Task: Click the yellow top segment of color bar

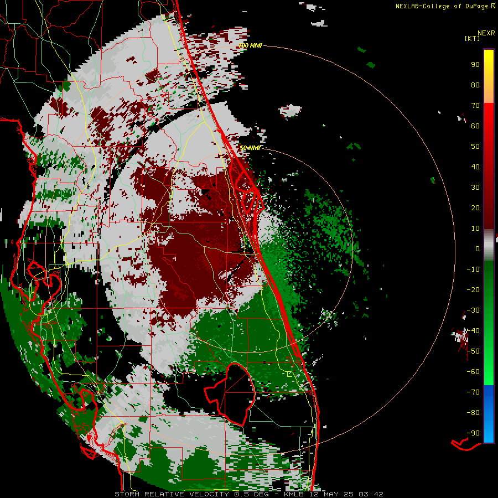Action: (489, 76)
